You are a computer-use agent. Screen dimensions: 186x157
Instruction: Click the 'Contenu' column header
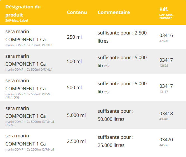(77, 12)
